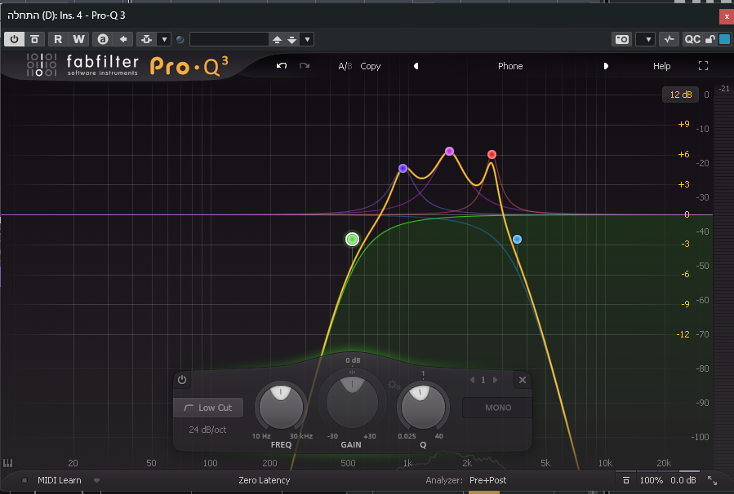734x494 pixels.
Task: Select the magenta EQ band at top peak
Action: click(449, 151)
